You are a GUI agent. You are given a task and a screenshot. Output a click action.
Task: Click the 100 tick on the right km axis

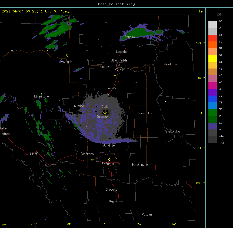pyautogui.click(x=198, y=43)
